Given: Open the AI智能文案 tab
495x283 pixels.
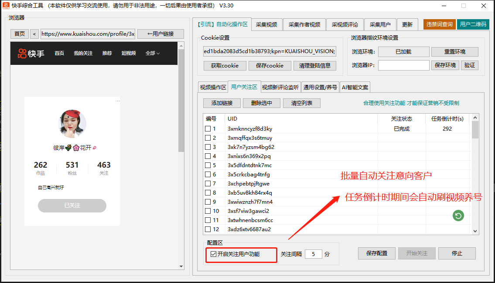Looking at the screenshot, I should tap(355, 87).
